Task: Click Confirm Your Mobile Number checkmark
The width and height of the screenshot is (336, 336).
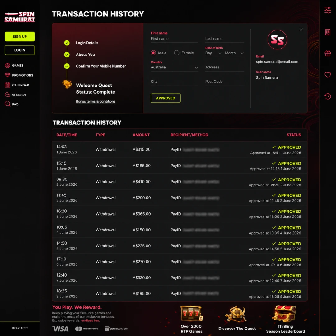Action: point(67,66)
